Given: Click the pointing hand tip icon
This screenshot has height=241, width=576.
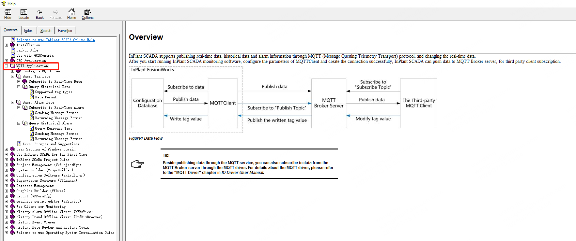Looking at the screenshot, I should 138,164.
